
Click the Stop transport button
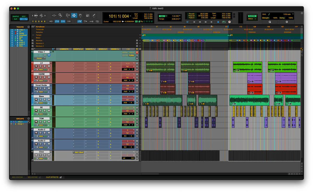click(218, 22)
